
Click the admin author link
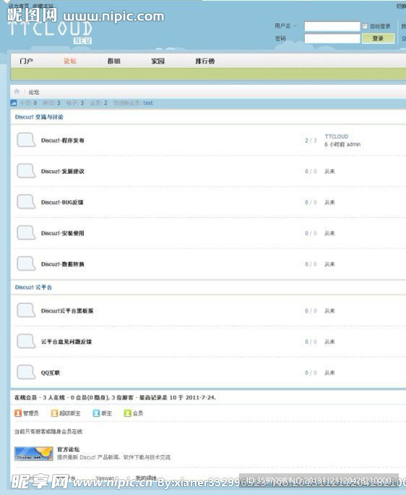[354, 144]
